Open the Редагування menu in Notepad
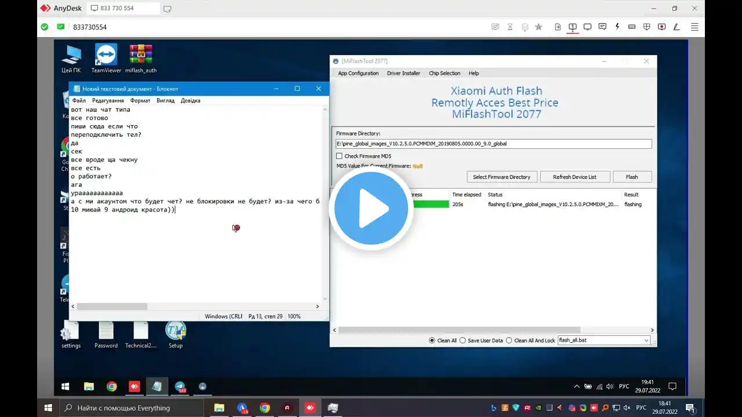 point(108,100)
